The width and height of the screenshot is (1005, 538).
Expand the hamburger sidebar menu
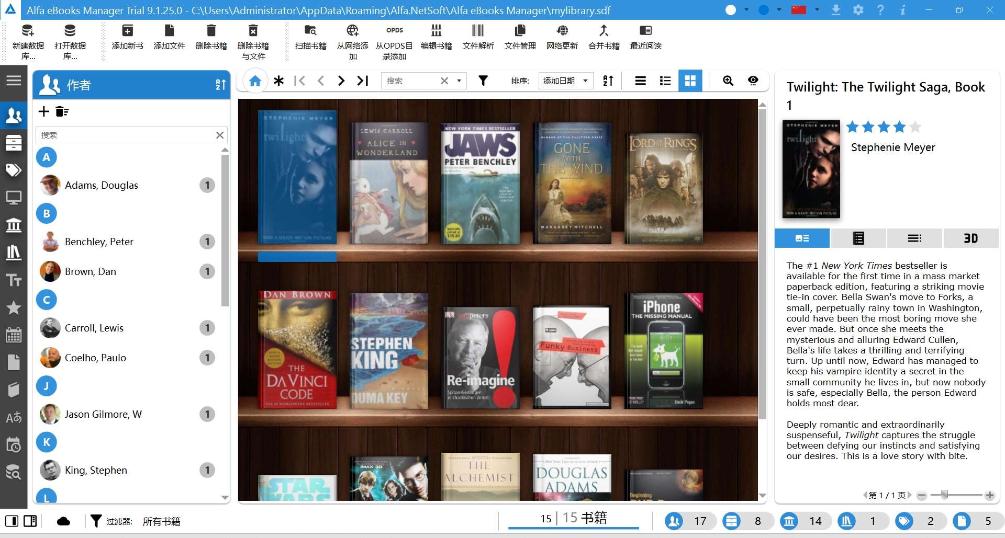(14, 81)
